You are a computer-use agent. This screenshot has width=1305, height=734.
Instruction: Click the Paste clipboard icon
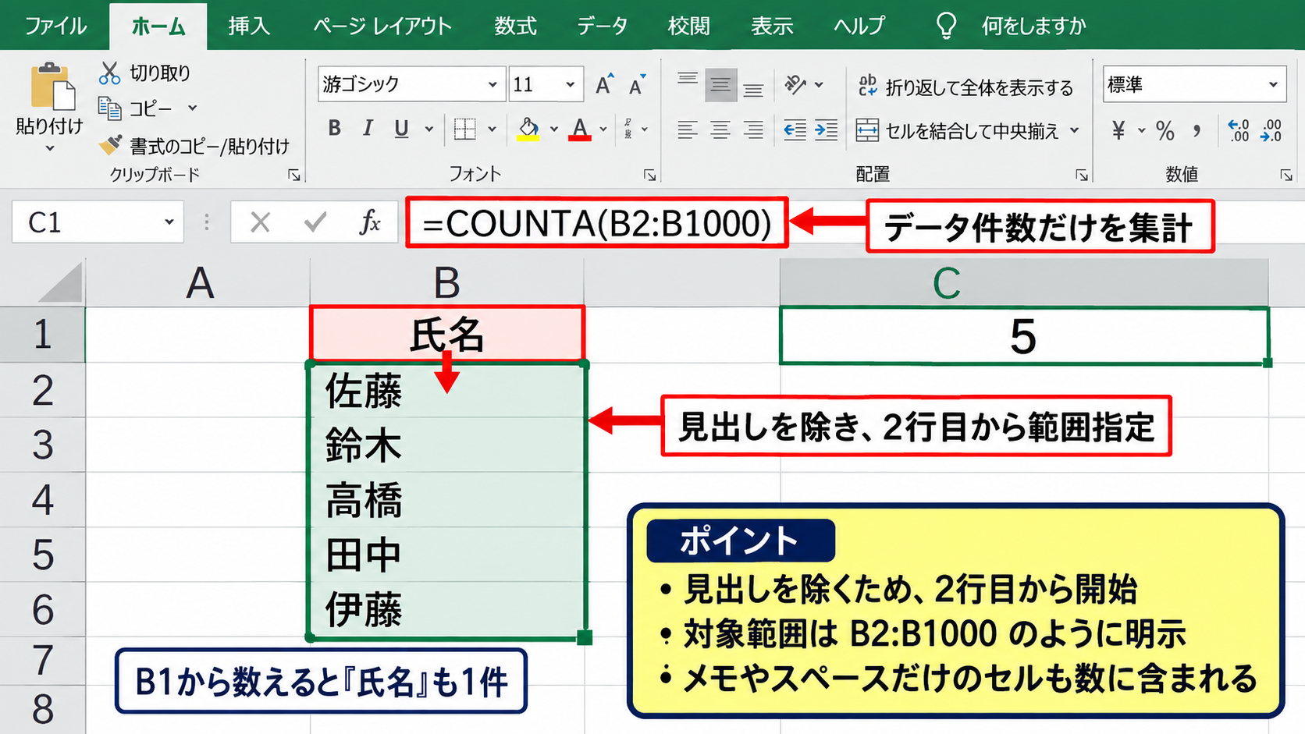(52, 87)
